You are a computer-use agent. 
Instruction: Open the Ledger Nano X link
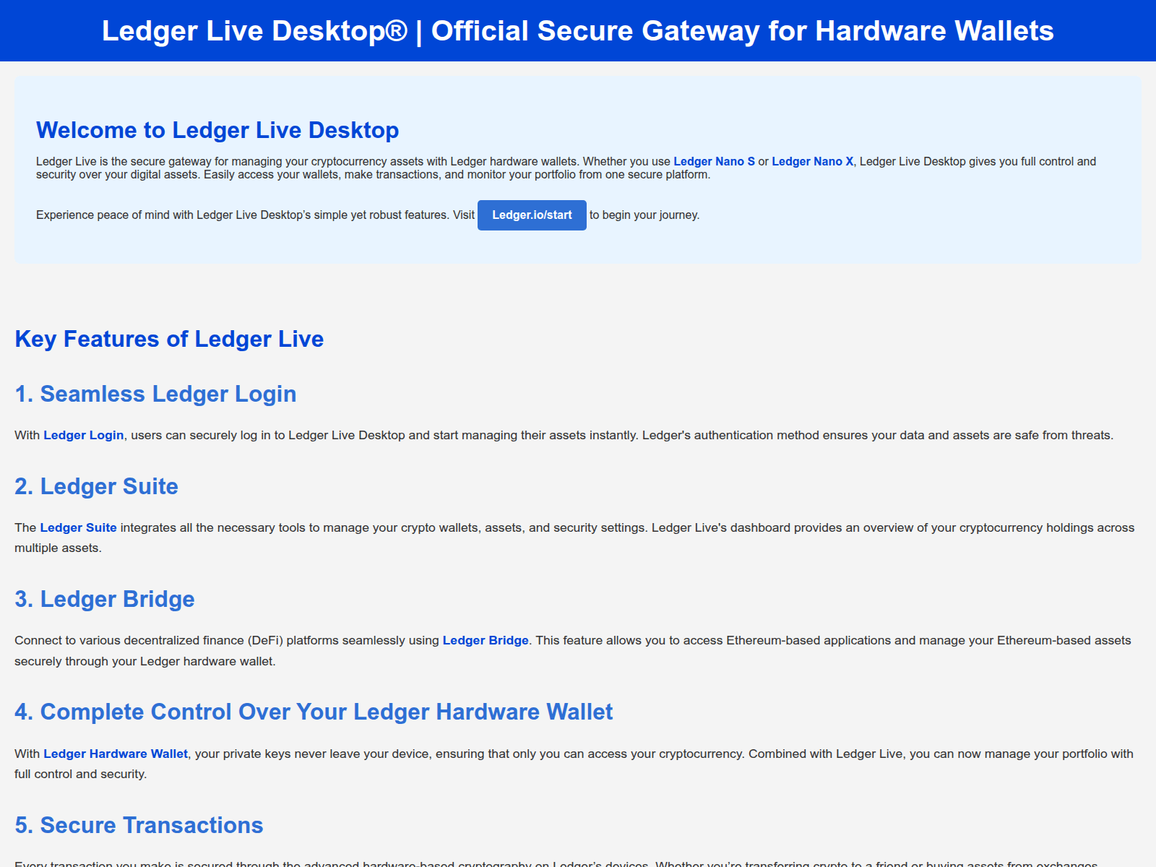click(812, 162)
